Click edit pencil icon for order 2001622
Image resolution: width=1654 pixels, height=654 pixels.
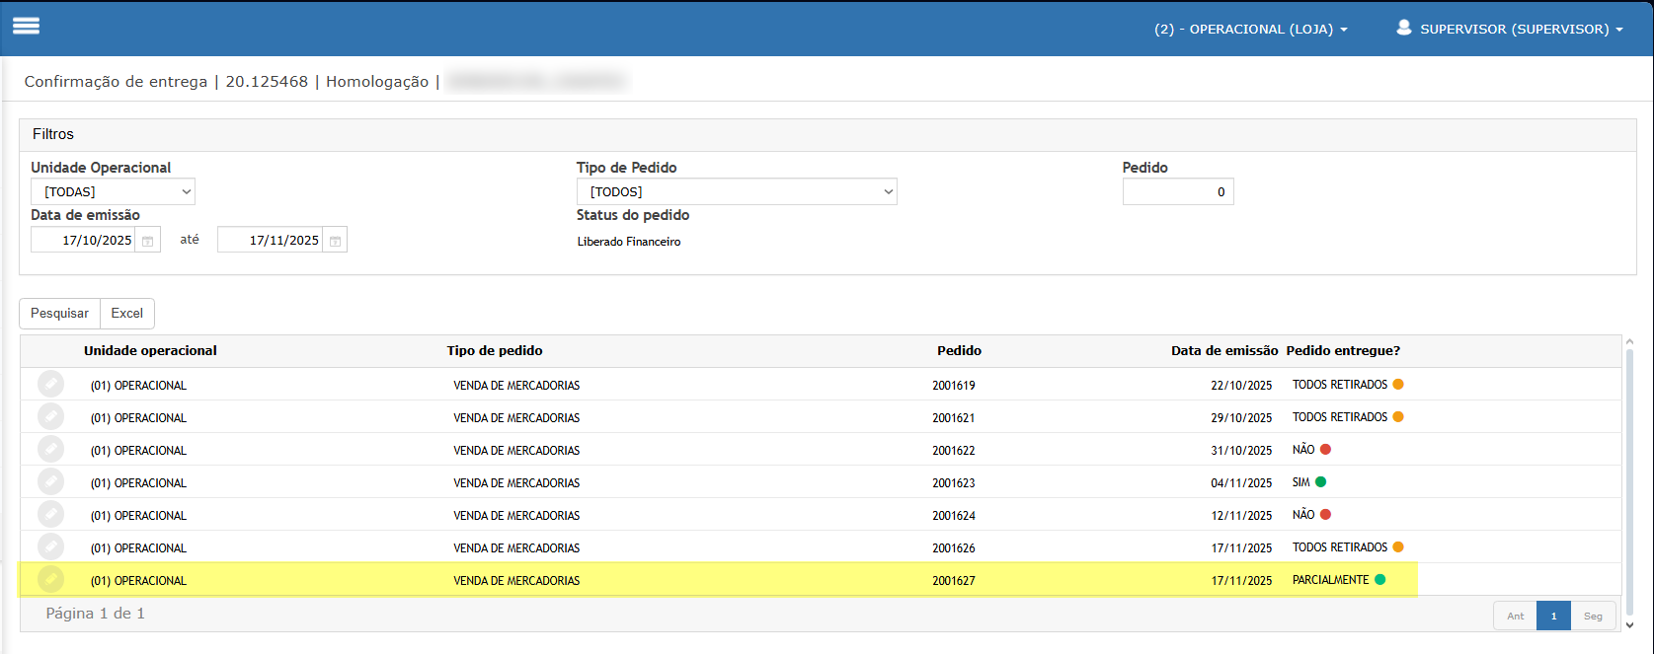tap(50, 450)
